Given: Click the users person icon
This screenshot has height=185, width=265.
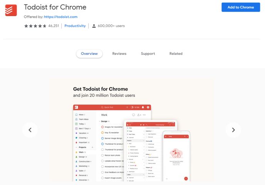Looking at the screenshot, I should 94,26.
